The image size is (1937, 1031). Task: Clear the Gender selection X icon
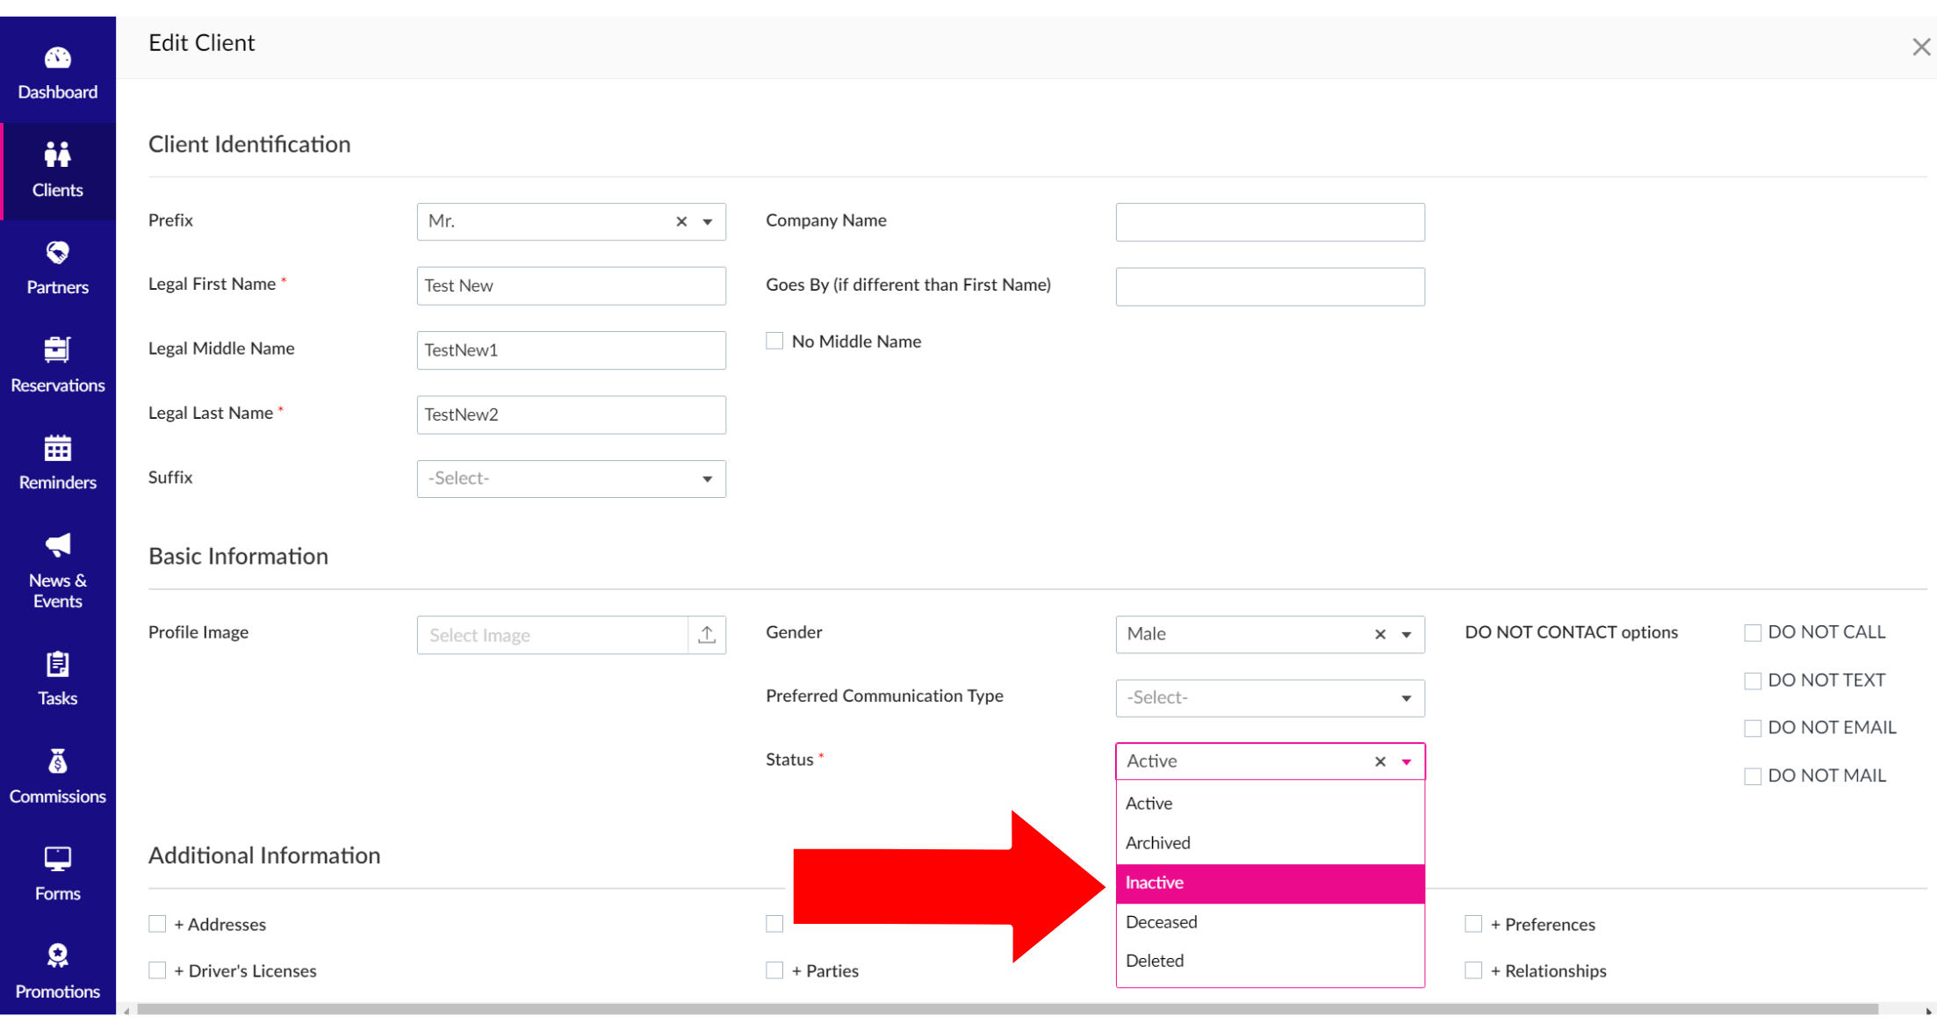point(1379,634)
